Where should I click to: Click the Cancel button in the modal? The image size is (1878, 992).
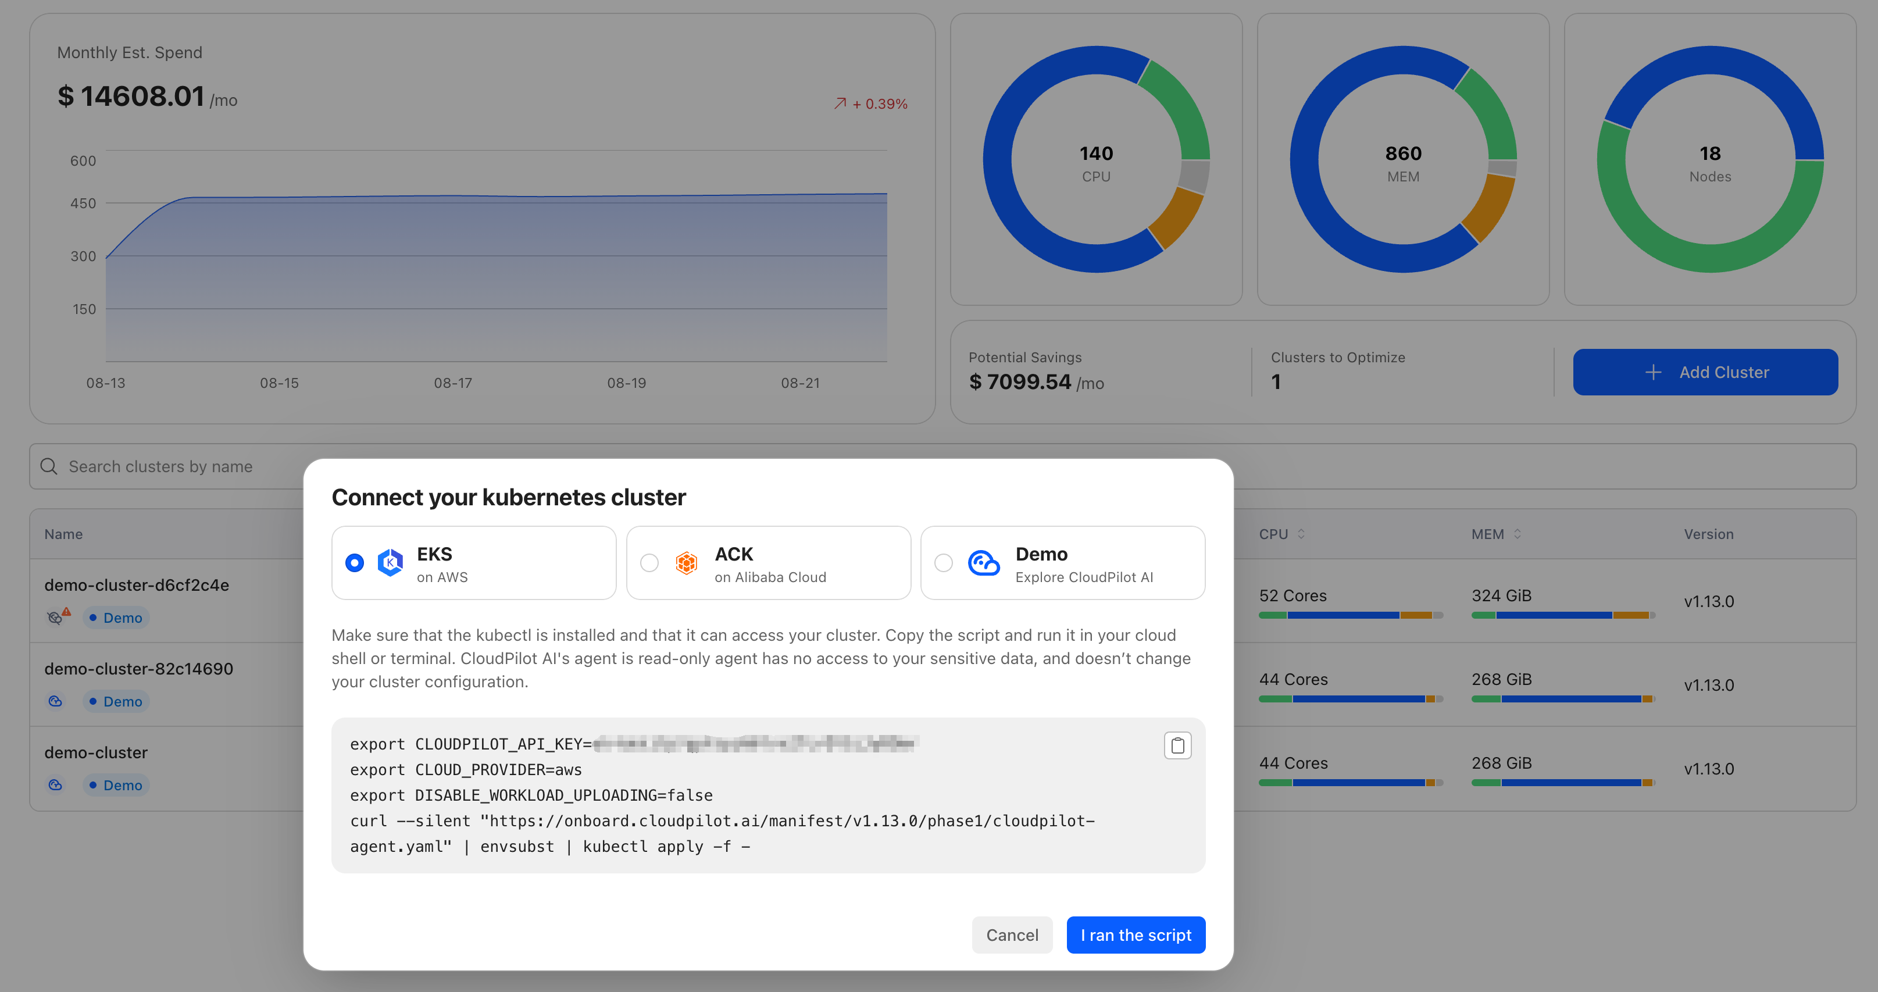1012,935
